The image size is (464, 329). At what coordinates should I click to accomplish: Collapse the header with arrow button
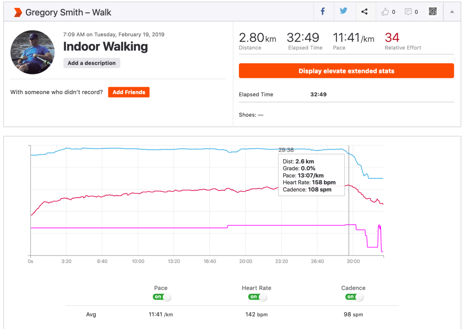pos(452,12)
